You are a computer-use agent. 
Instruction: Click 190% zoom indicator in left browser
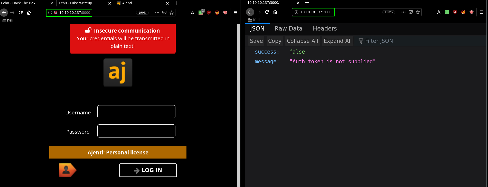pyautogui.click(x=142, y=13)
